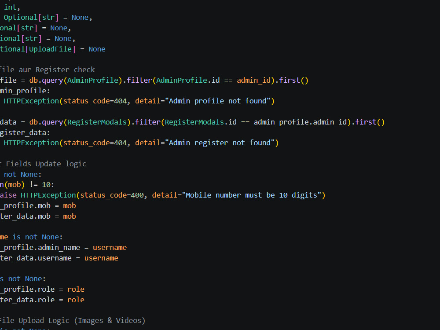Click the 'ter_data.mob = mob' assignment

click(38, 216)
